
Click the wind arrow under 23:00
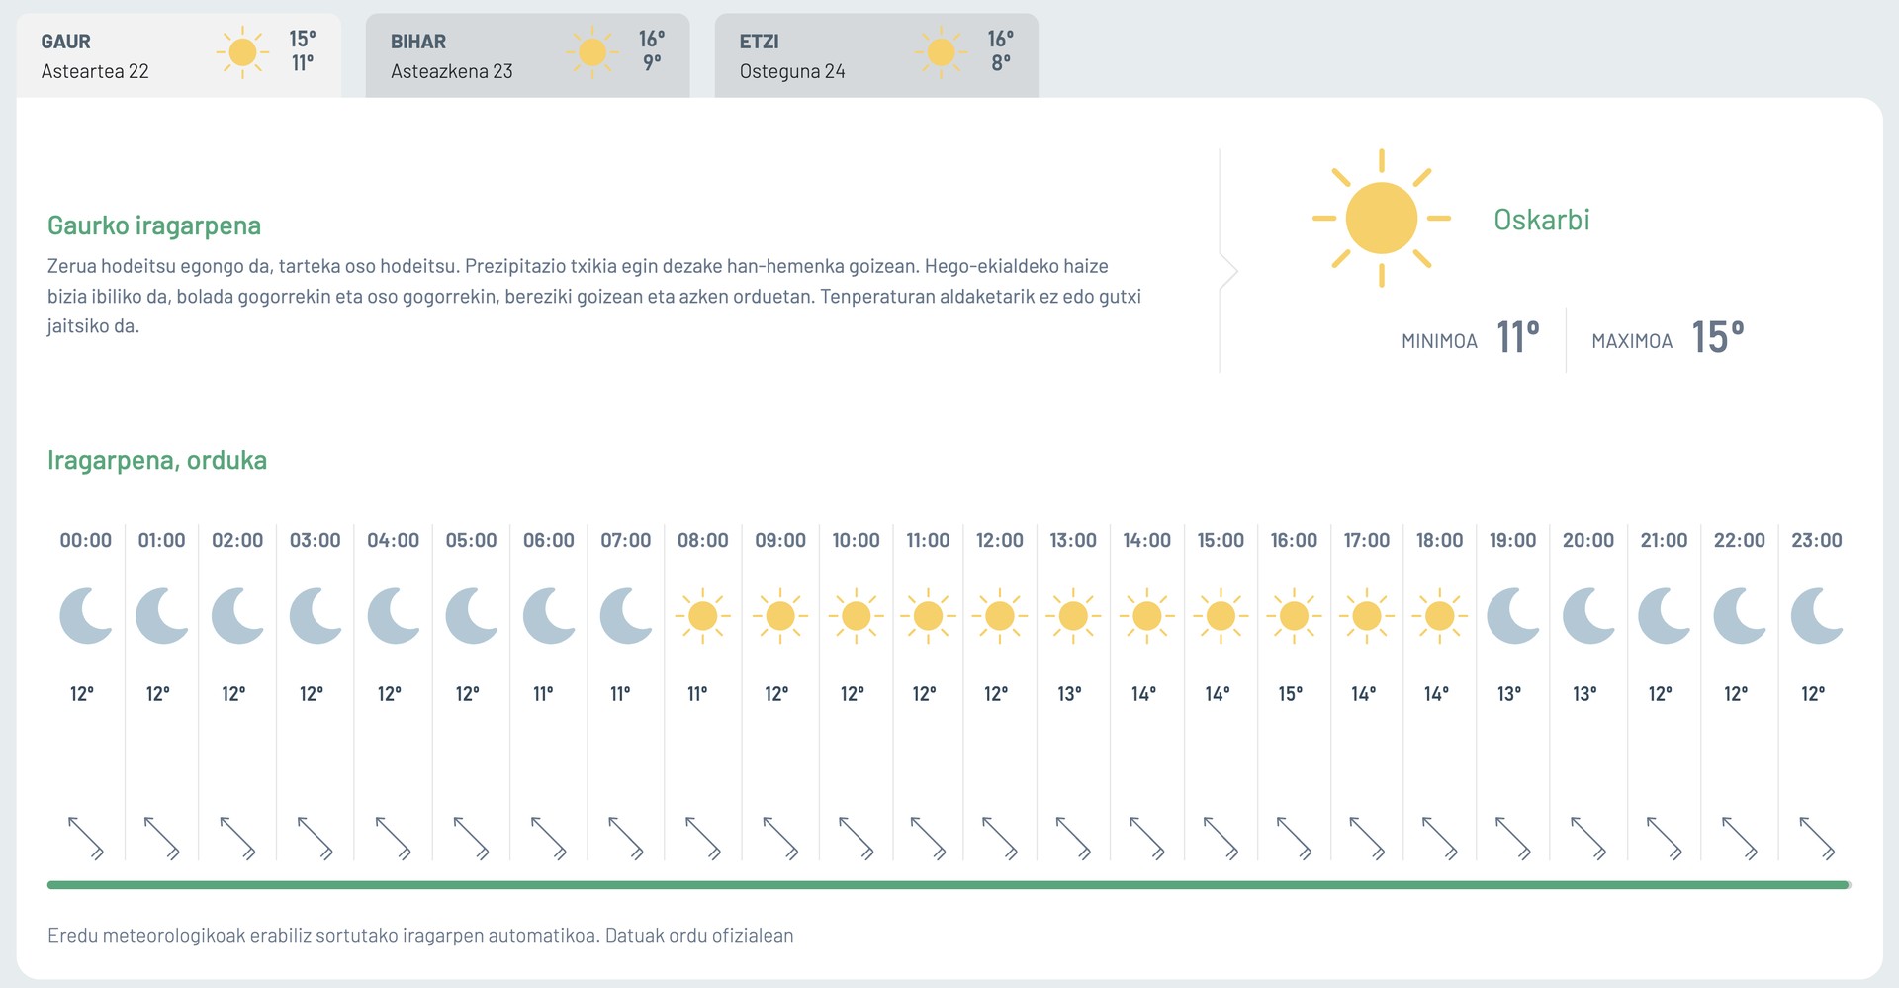tap(1817, 838)
